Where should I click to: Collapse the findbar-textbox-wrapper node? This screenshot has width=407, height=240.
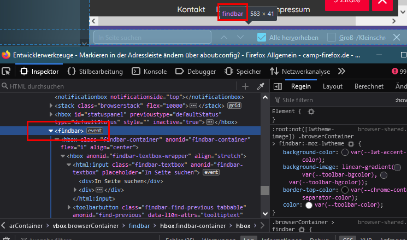(63, 156)
